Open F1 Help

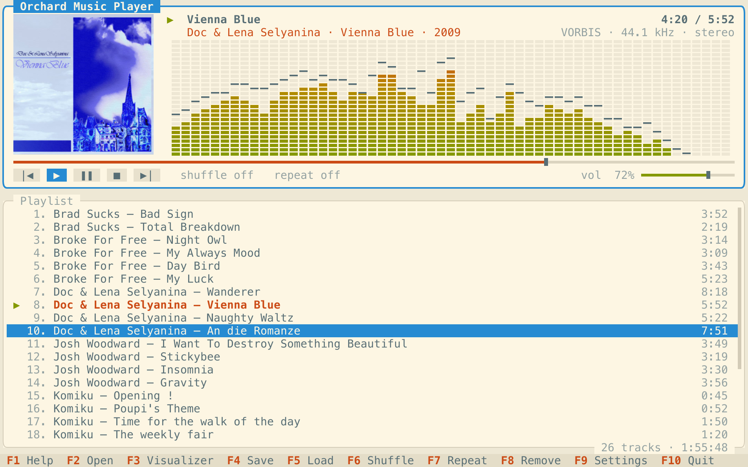(30, 460)
